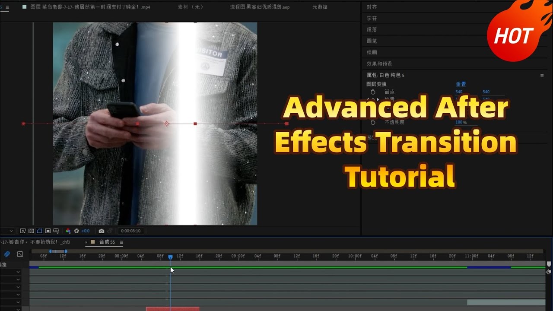553x311 pixels.
Task: Click the red layer bar in timeline
Action: point(172,308)
